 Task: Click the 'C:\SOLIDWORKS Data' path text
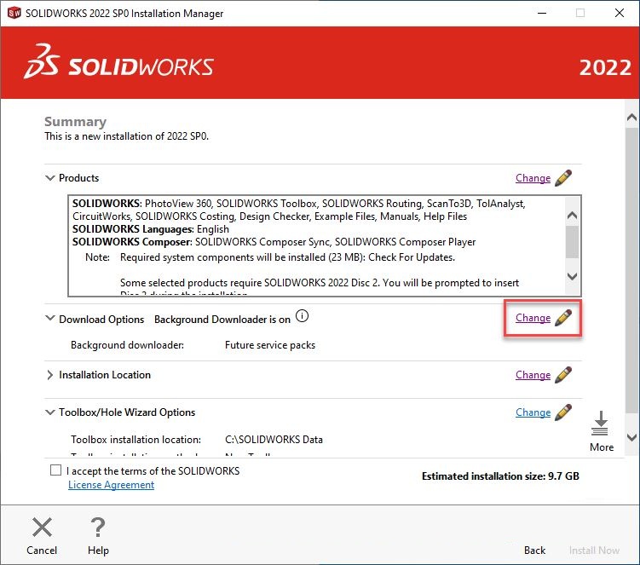pos(274,439)
